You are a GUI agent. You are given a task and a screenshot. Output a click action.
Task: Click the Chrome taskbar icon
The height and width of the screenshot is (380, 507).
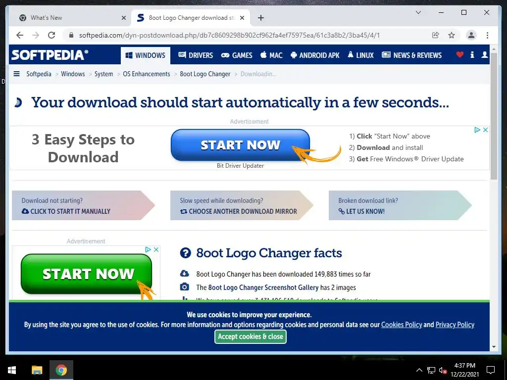pos(61,370)
